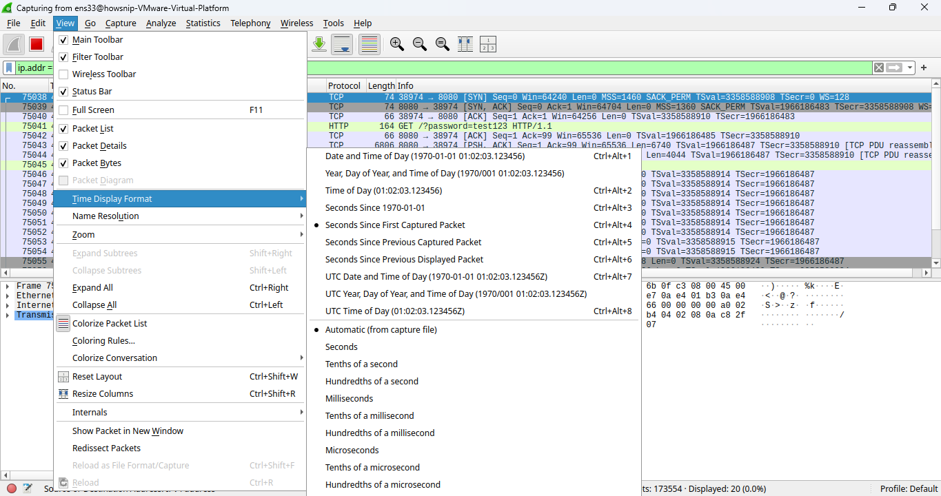Apply the display filter arrow icon

point(894,68)
